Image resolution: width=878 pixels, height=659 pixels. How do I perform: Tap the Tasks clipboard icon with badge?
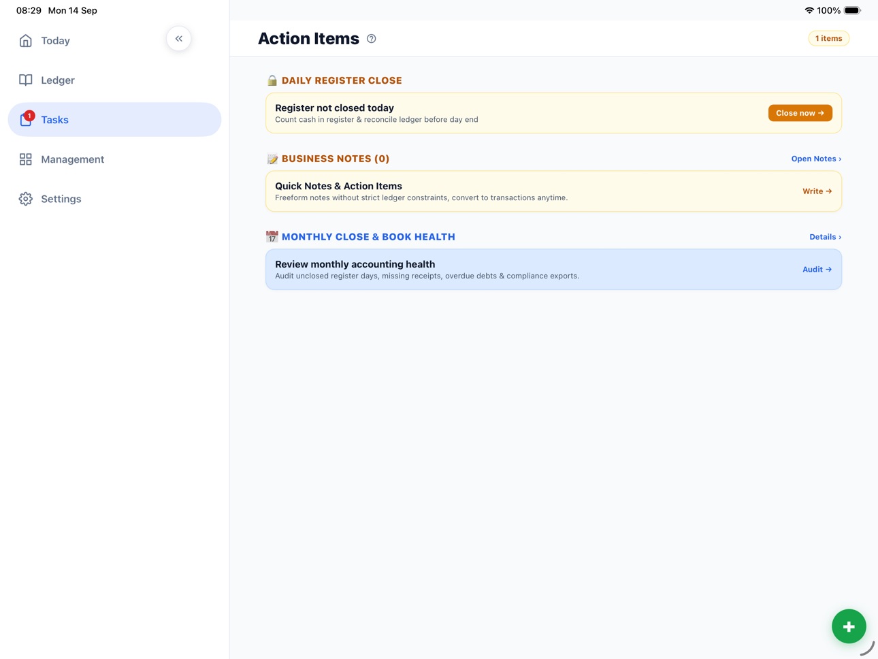pos(26,120)
